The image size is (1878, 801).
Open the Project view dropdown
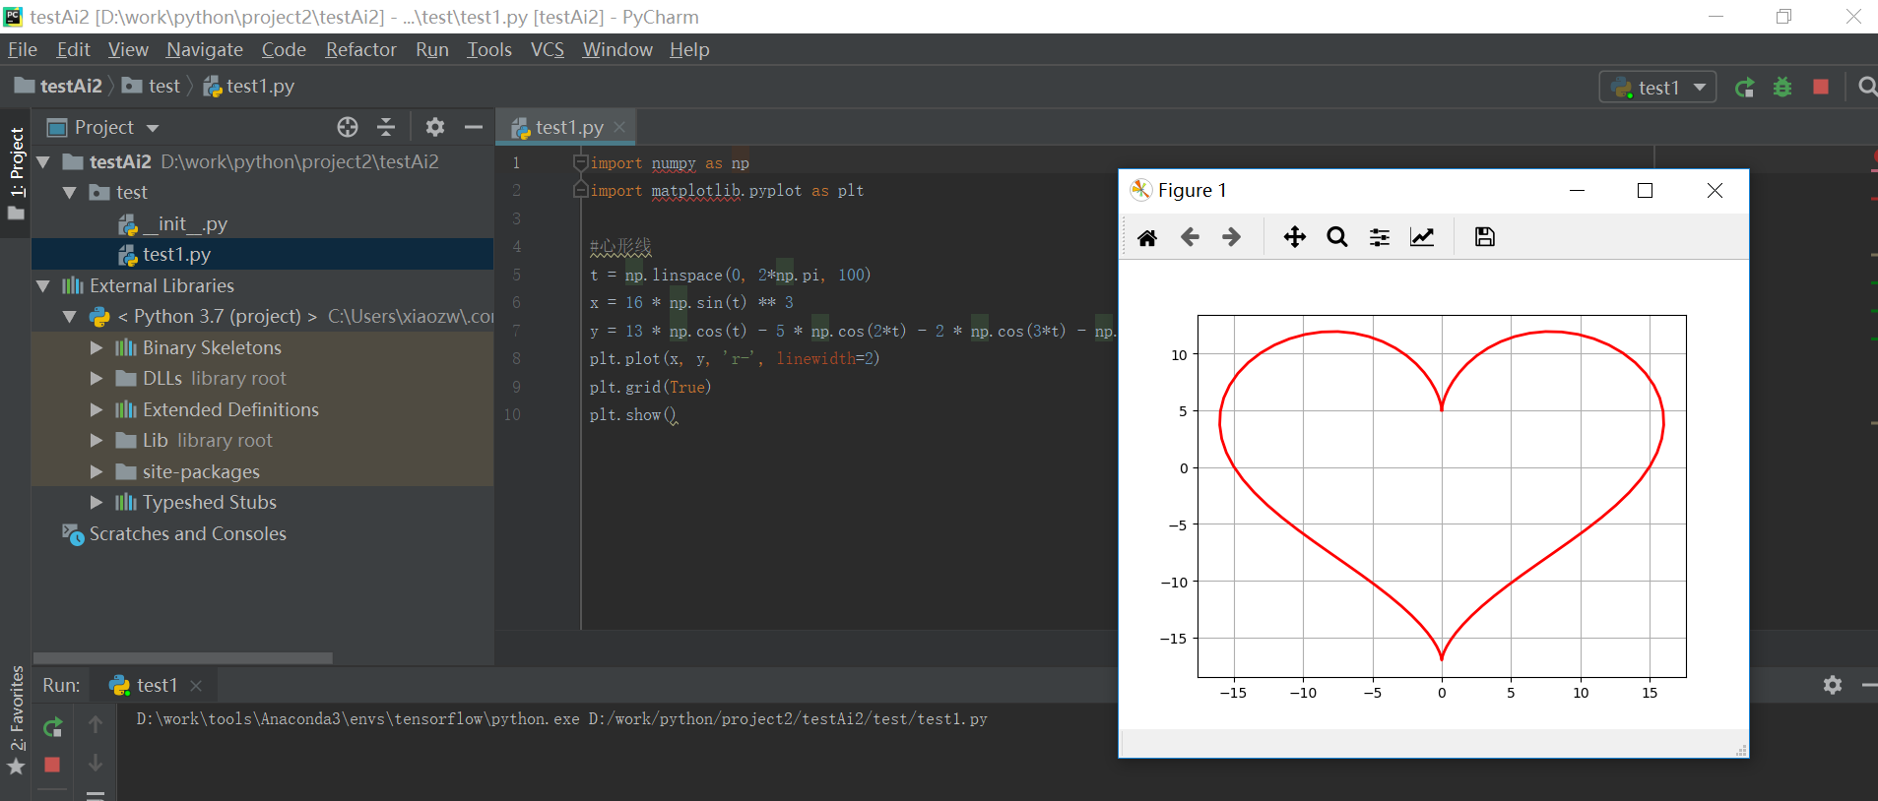coord(153,128)
